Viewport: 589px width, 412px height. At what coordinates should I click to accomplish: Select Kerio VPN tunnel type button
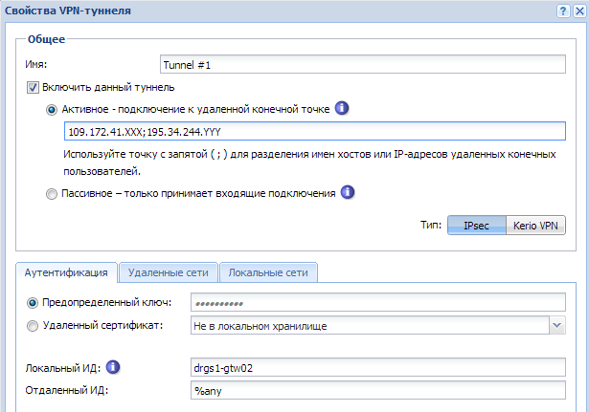coord(535,226)
